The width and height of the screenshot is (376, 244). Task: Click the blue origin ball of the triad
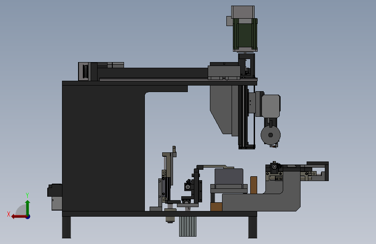pyautogui.click(x=28, y=217)
